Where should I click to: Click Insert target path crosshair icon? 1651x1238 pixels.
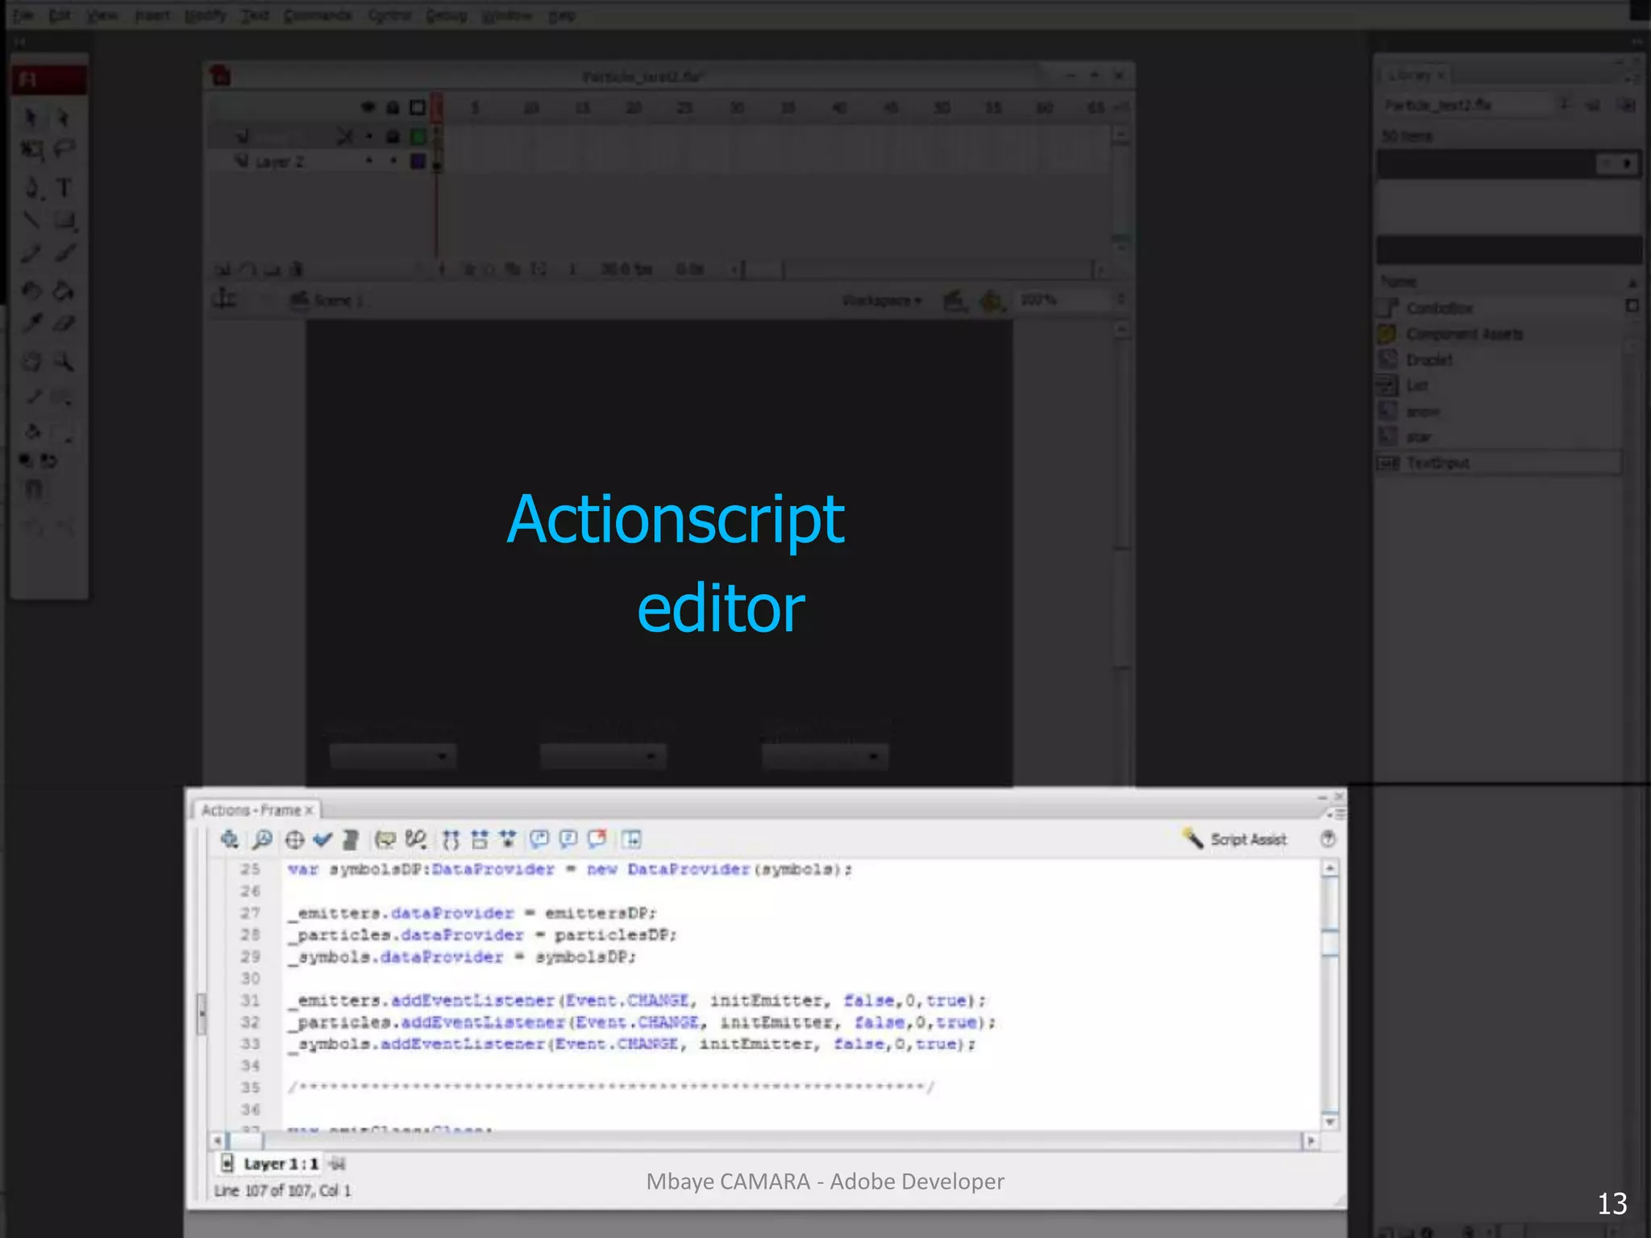pos(295,840)
